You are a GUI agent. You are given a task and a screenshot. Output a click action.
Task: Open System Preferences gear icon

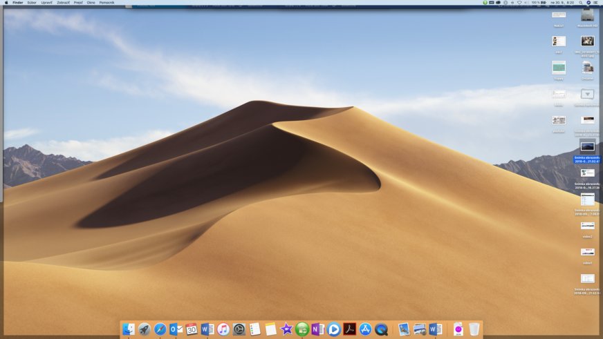239,329
